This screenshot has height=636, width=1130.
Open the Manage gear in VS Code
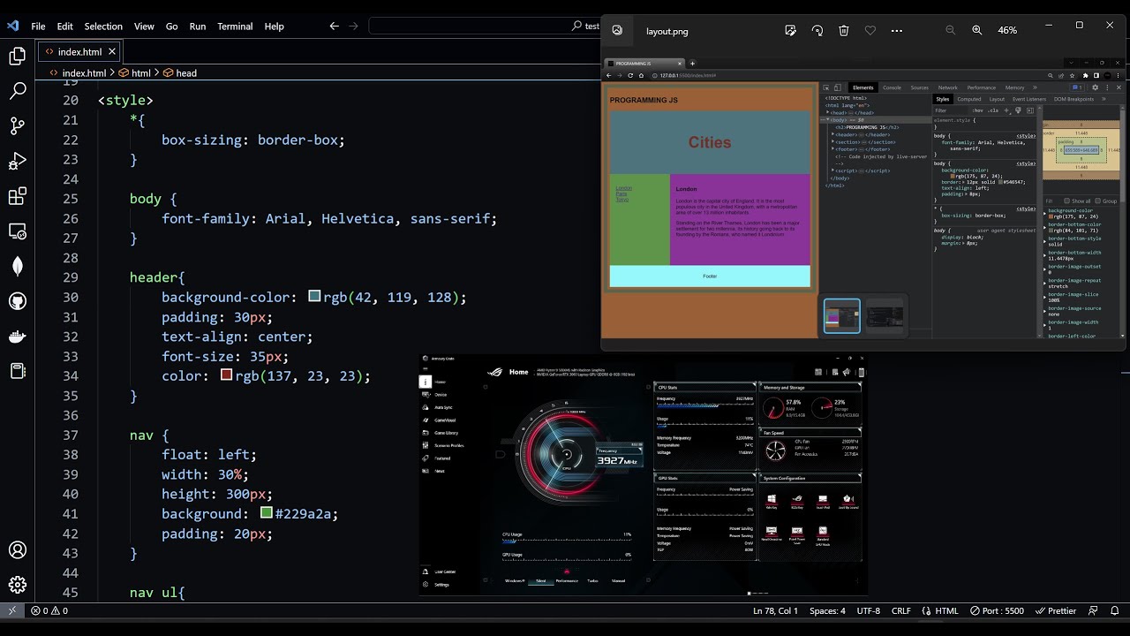(18, 585)
